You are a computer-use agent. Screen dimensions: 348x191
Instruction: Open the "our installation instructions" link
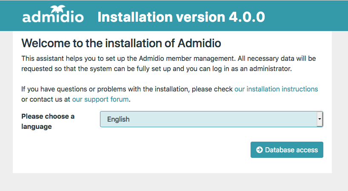(276, 89)
